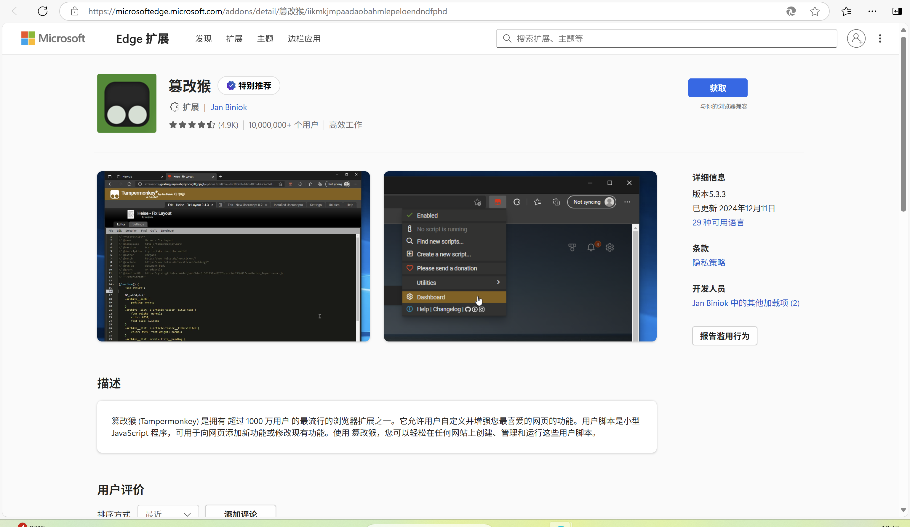Open the Dashboard menu screenshot thumbnail

[x=520, y=256]
